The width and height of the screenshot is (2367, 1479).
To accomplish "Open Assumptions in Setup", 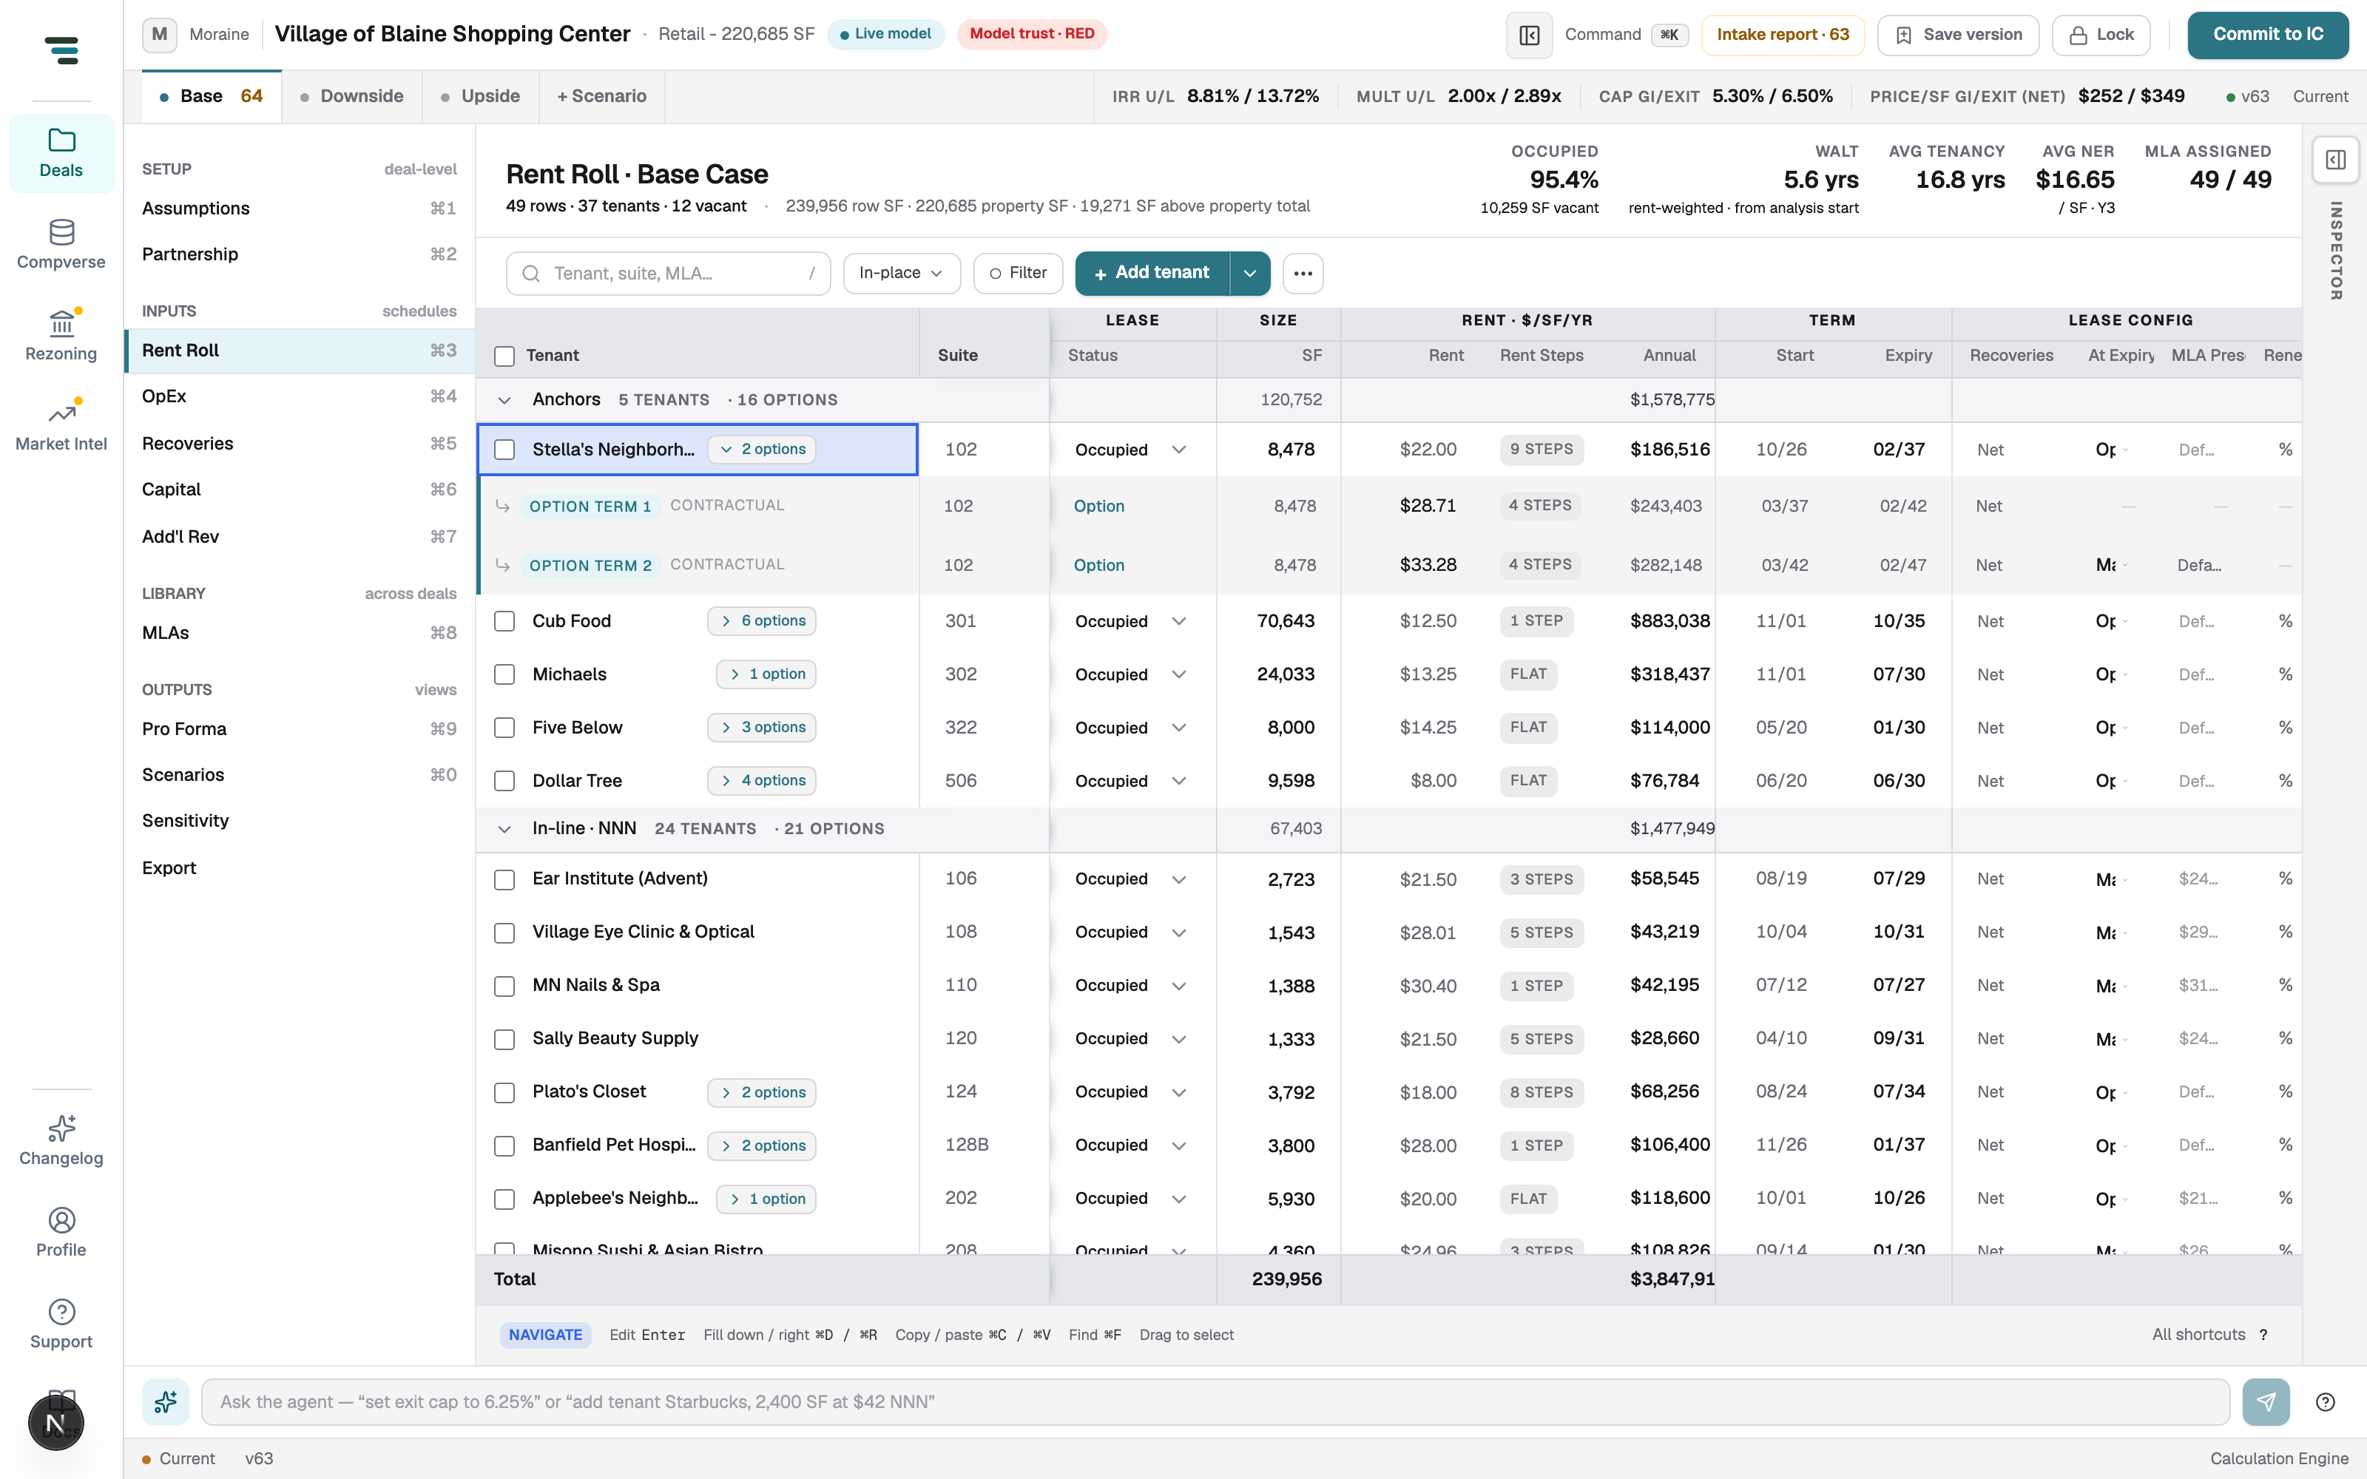I will tap(300, 209).
